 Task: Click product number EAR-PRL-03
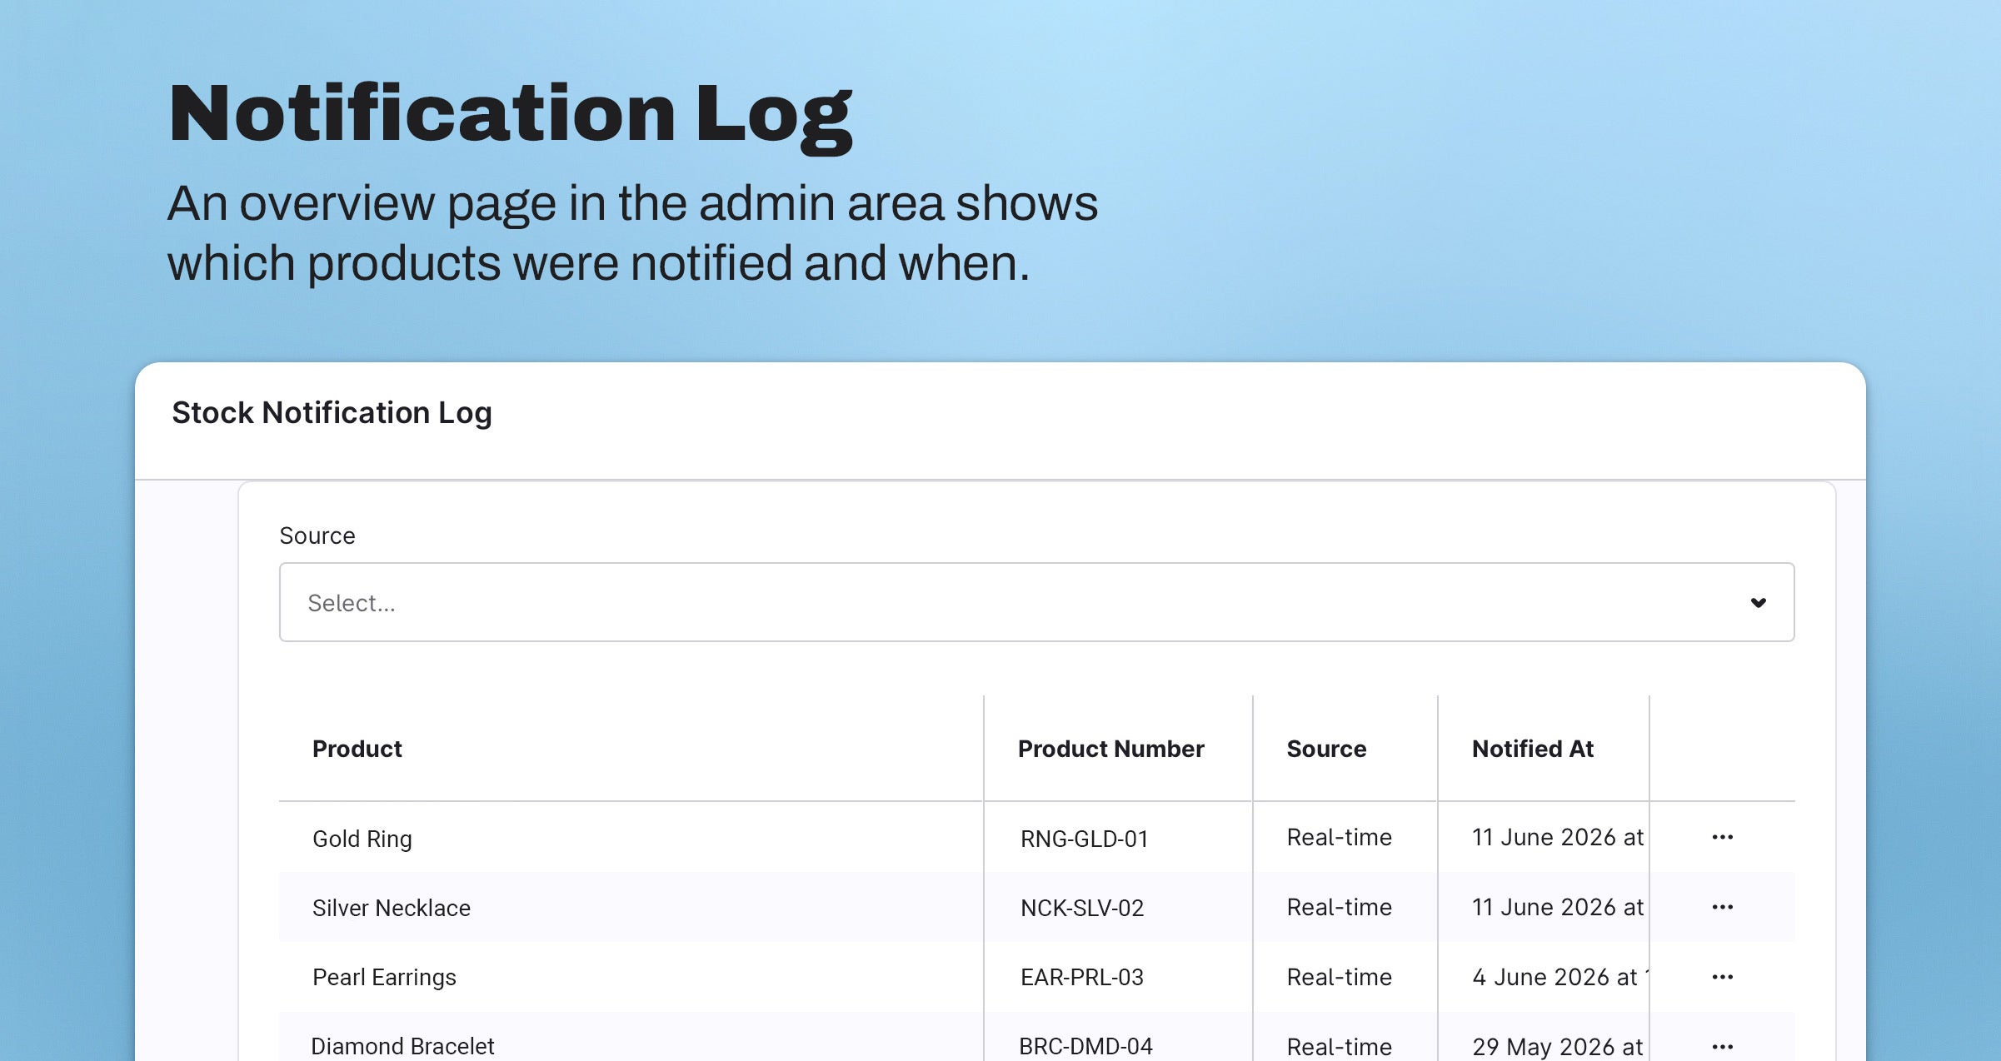[1082, 977]
